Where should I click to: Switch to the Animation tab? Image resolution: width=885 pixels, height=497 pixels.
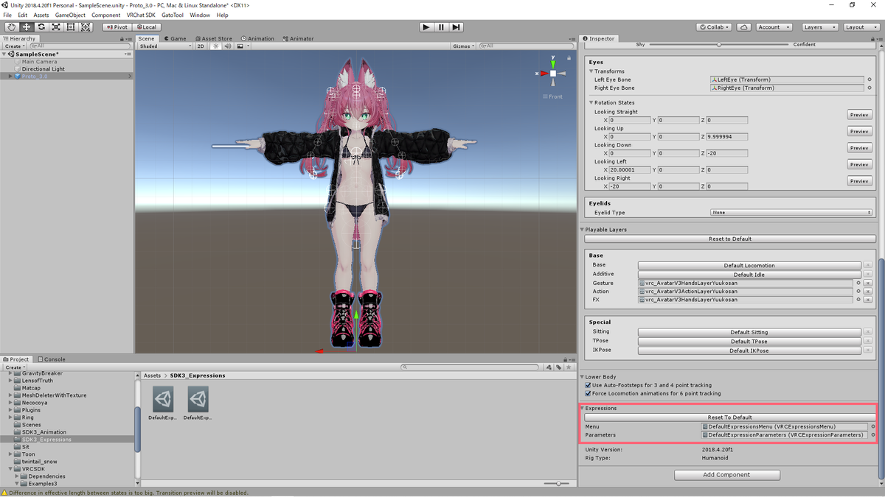tap(257, 38)
